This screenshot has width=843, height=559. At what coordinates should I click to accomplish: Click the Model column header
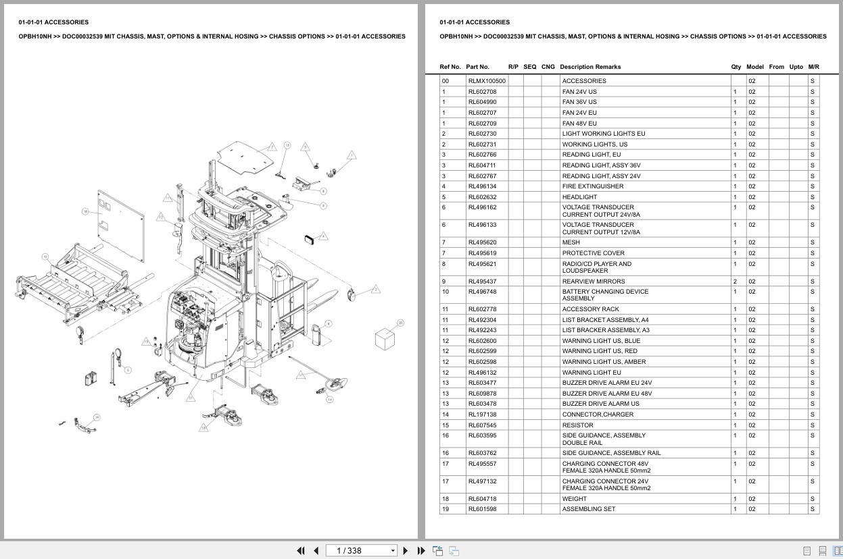[x=755, y=67]
